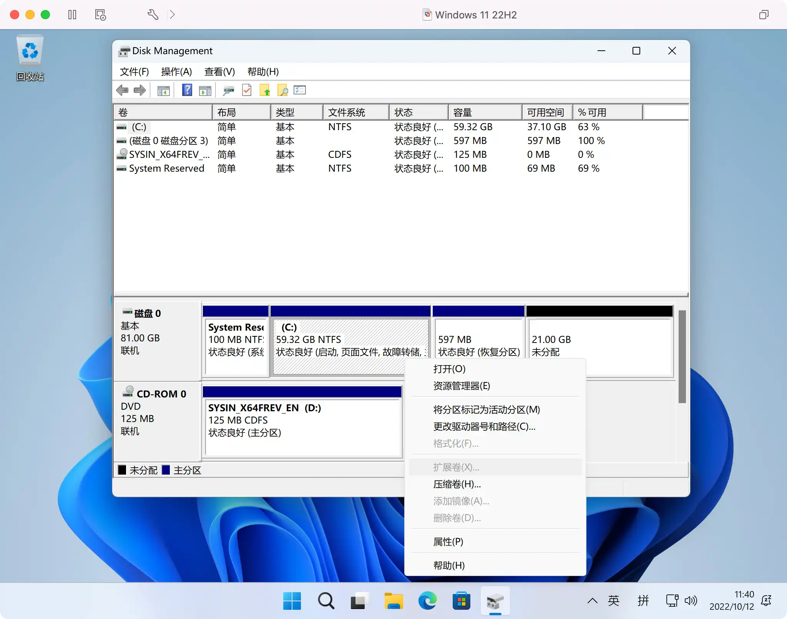
Task: Click the VM snapshot icon in title bar
Action: [100, 15]
